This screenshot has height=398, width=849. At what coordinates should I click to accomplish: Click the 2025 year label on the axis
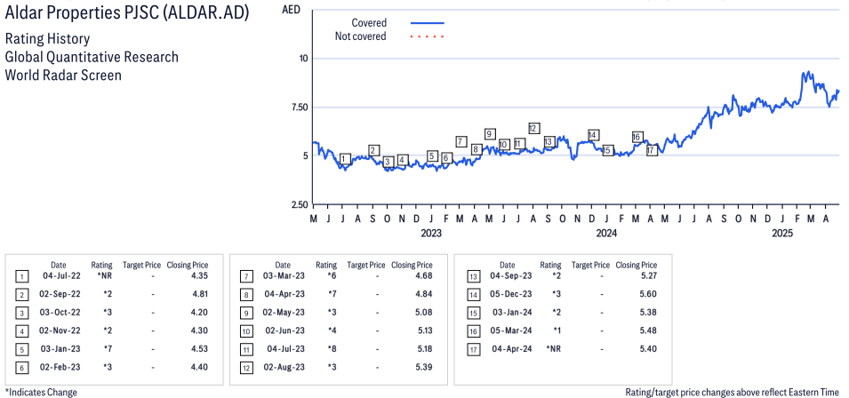point(781,234)
